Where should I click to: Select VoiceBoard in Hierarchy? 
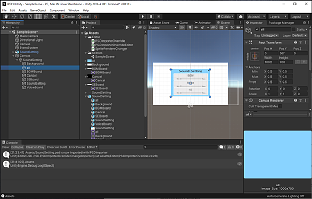pos(35,87)
